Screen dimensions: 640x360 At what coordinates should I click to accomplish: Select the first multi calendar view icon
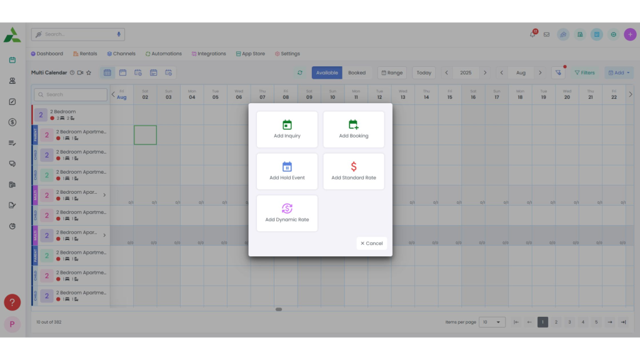point(107,72)
